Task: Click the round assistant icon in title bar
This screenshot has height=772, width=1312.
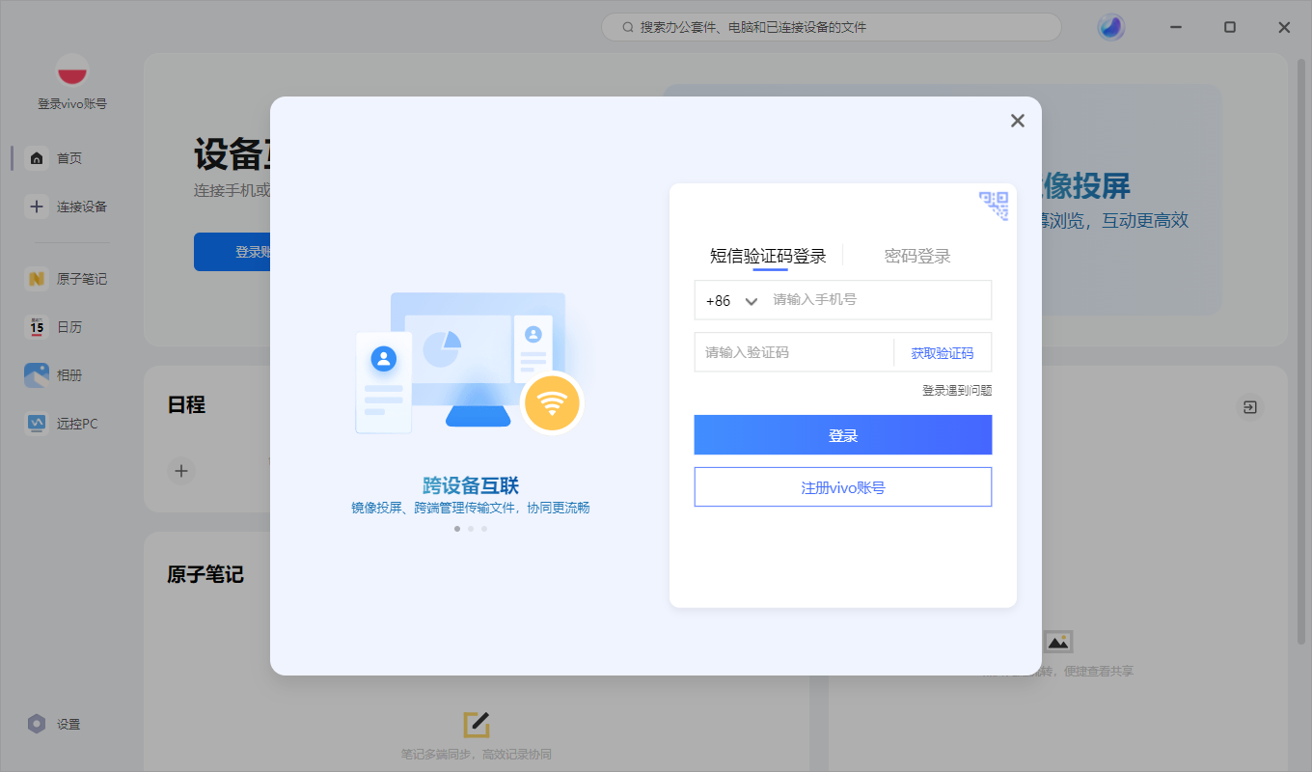Action: [1111, 27]
